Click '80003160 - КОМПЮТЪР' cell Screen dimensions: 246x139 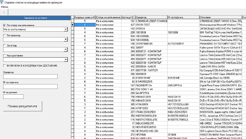[x=151, y=63]
